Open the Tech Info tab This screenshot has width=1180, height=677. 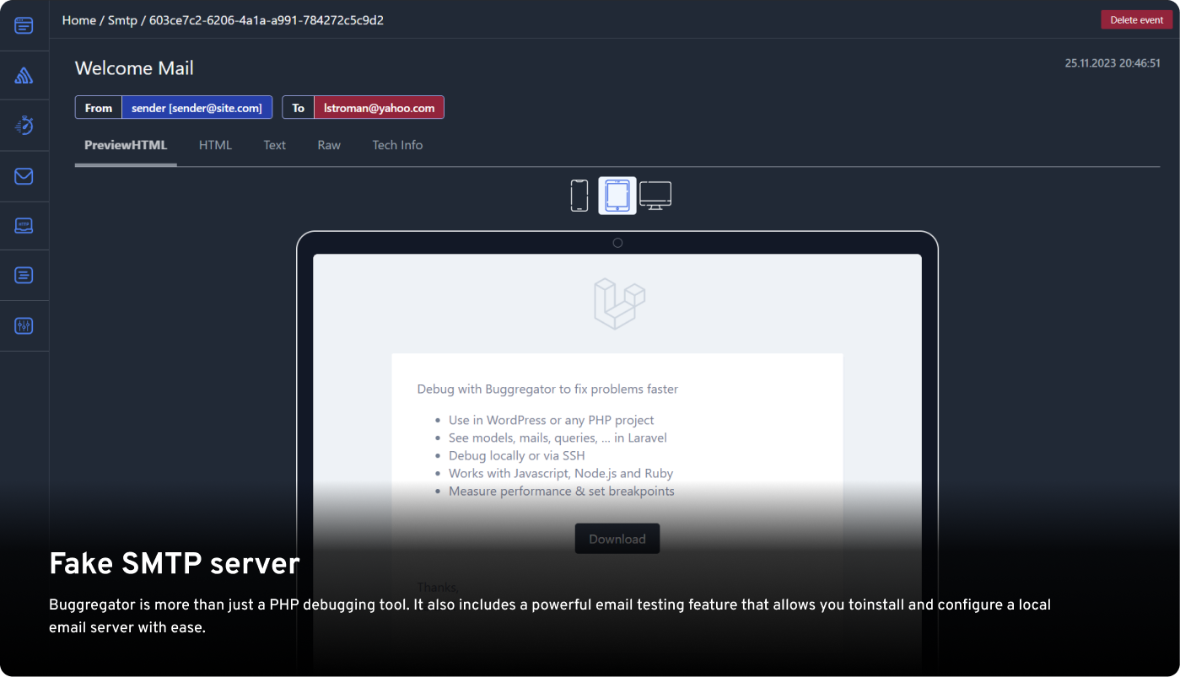[x=396, y=145]
